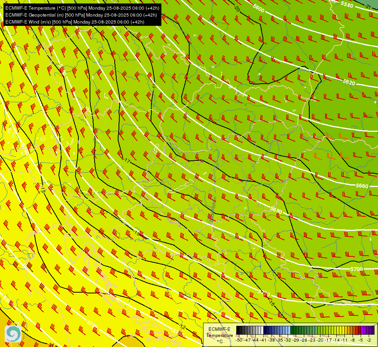Click the -50 value on the color legend

[239, 340]
